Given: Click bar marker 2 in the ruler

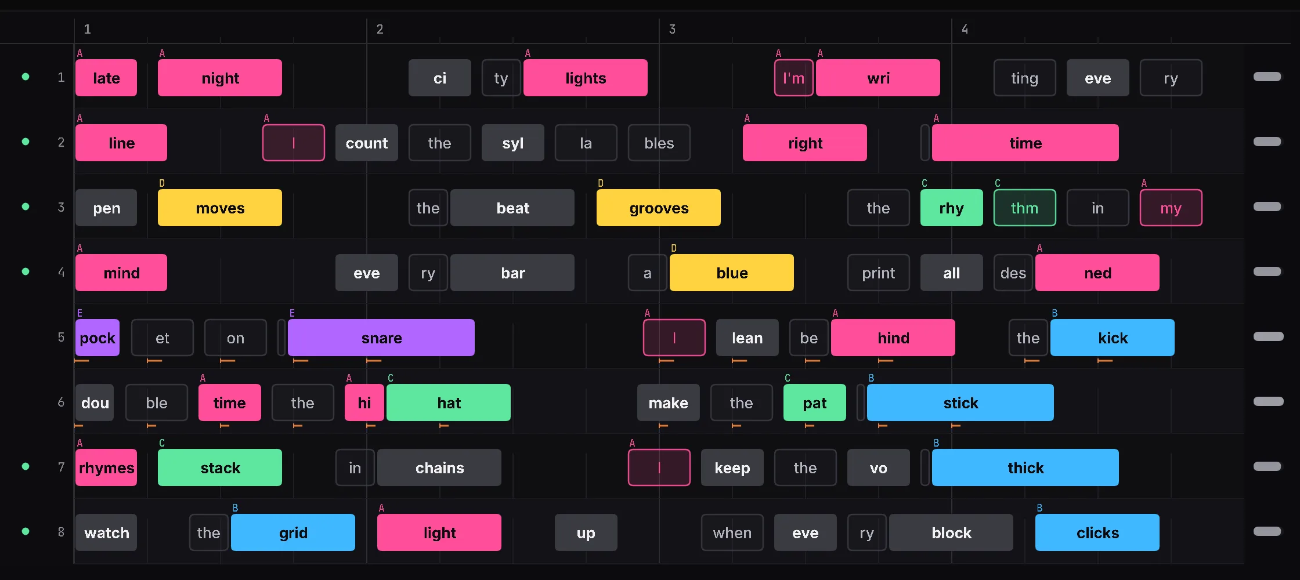Looking at the screenshot, I should coord(380,29).
